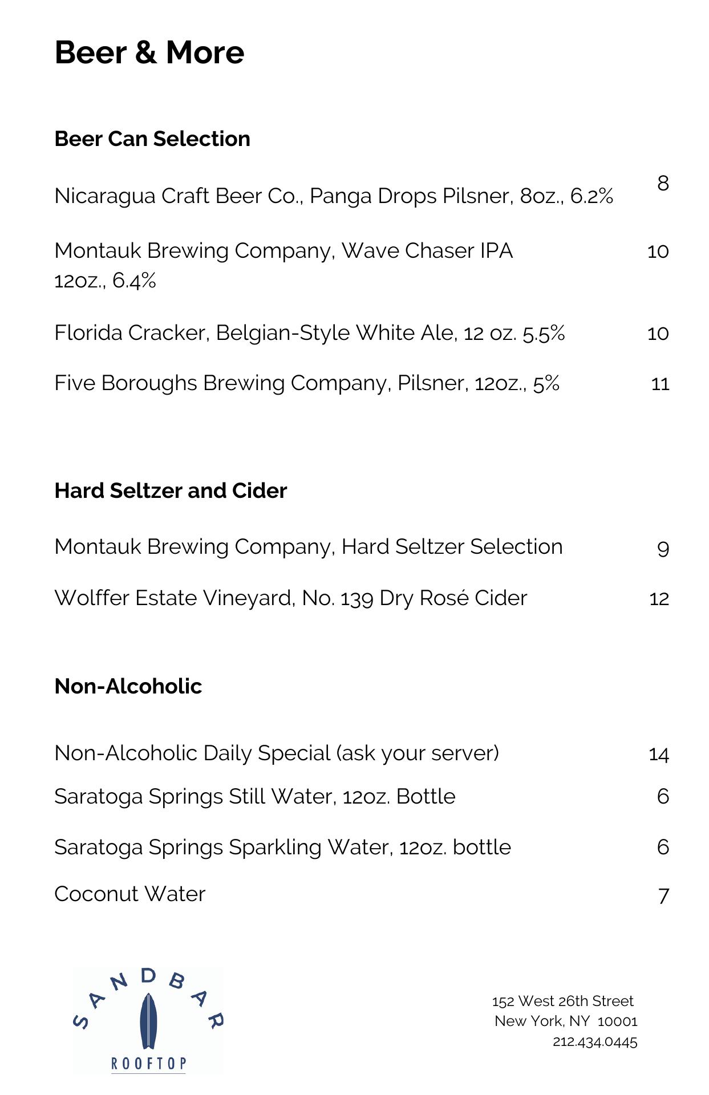The image size is (709, 1095).
Task: Click the ROOFTOP text under the logo
Action: tap(148, 1064)
